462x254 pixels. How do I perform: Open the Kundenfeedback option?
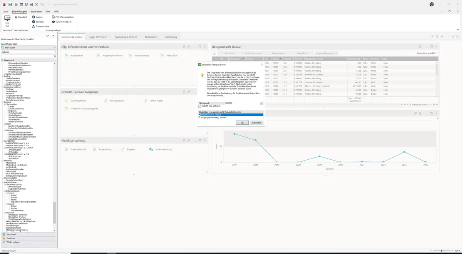(x=62, y=22)
